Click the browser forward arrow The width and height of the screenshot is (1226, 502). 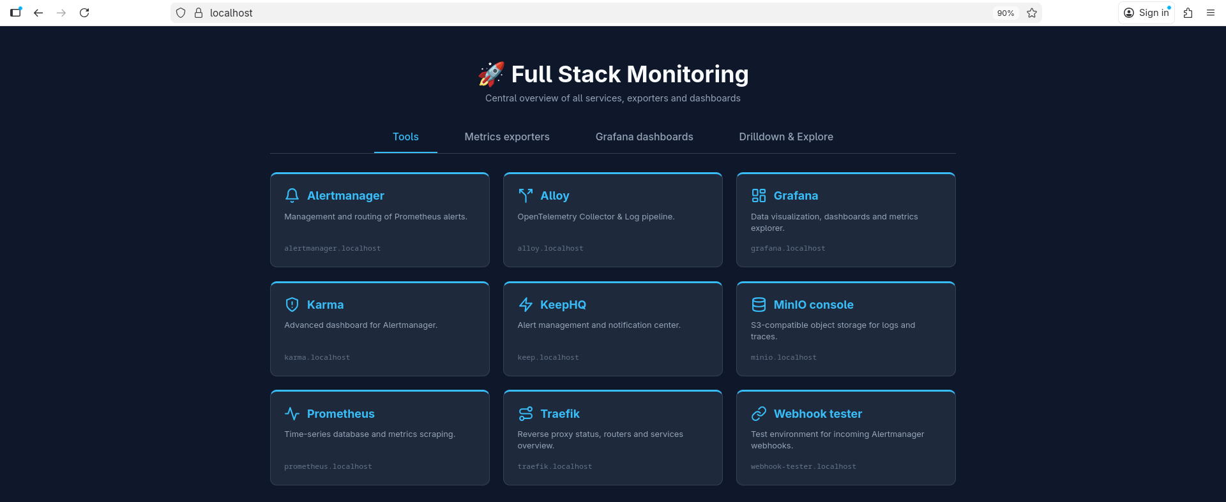click(61, 13)
